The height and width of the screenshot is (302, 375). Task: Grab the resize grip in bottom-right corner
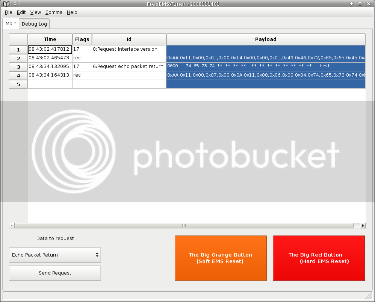pyautogui.click(x=368, y=296)
